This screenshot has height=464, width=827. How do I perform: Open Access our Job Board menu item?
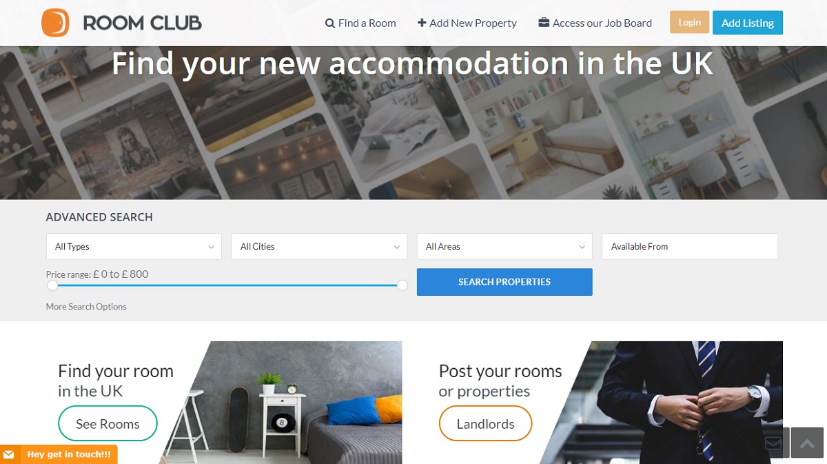[x=595, y=23]
